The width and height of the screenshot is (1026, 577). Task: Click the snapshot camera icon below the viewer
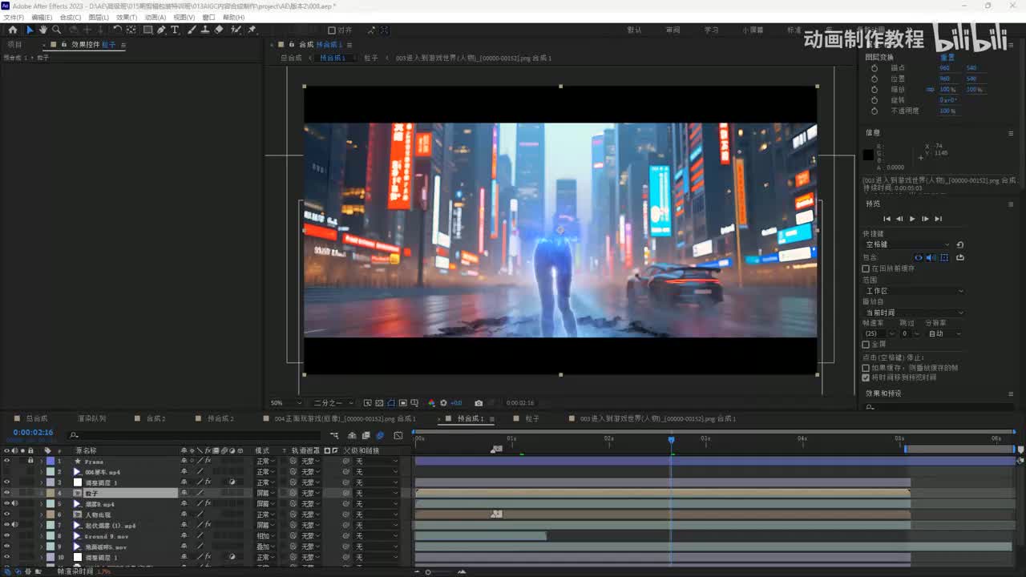(x=479, y=403)
